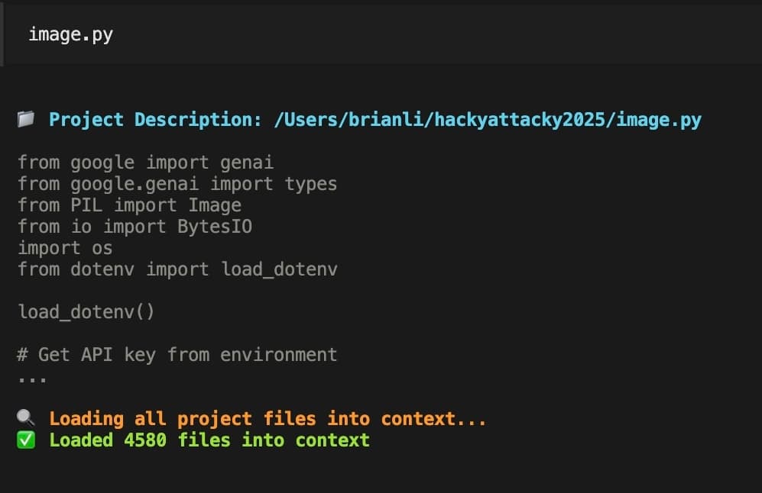
Task: Click the "import os" line
Action: pos(65,248)
